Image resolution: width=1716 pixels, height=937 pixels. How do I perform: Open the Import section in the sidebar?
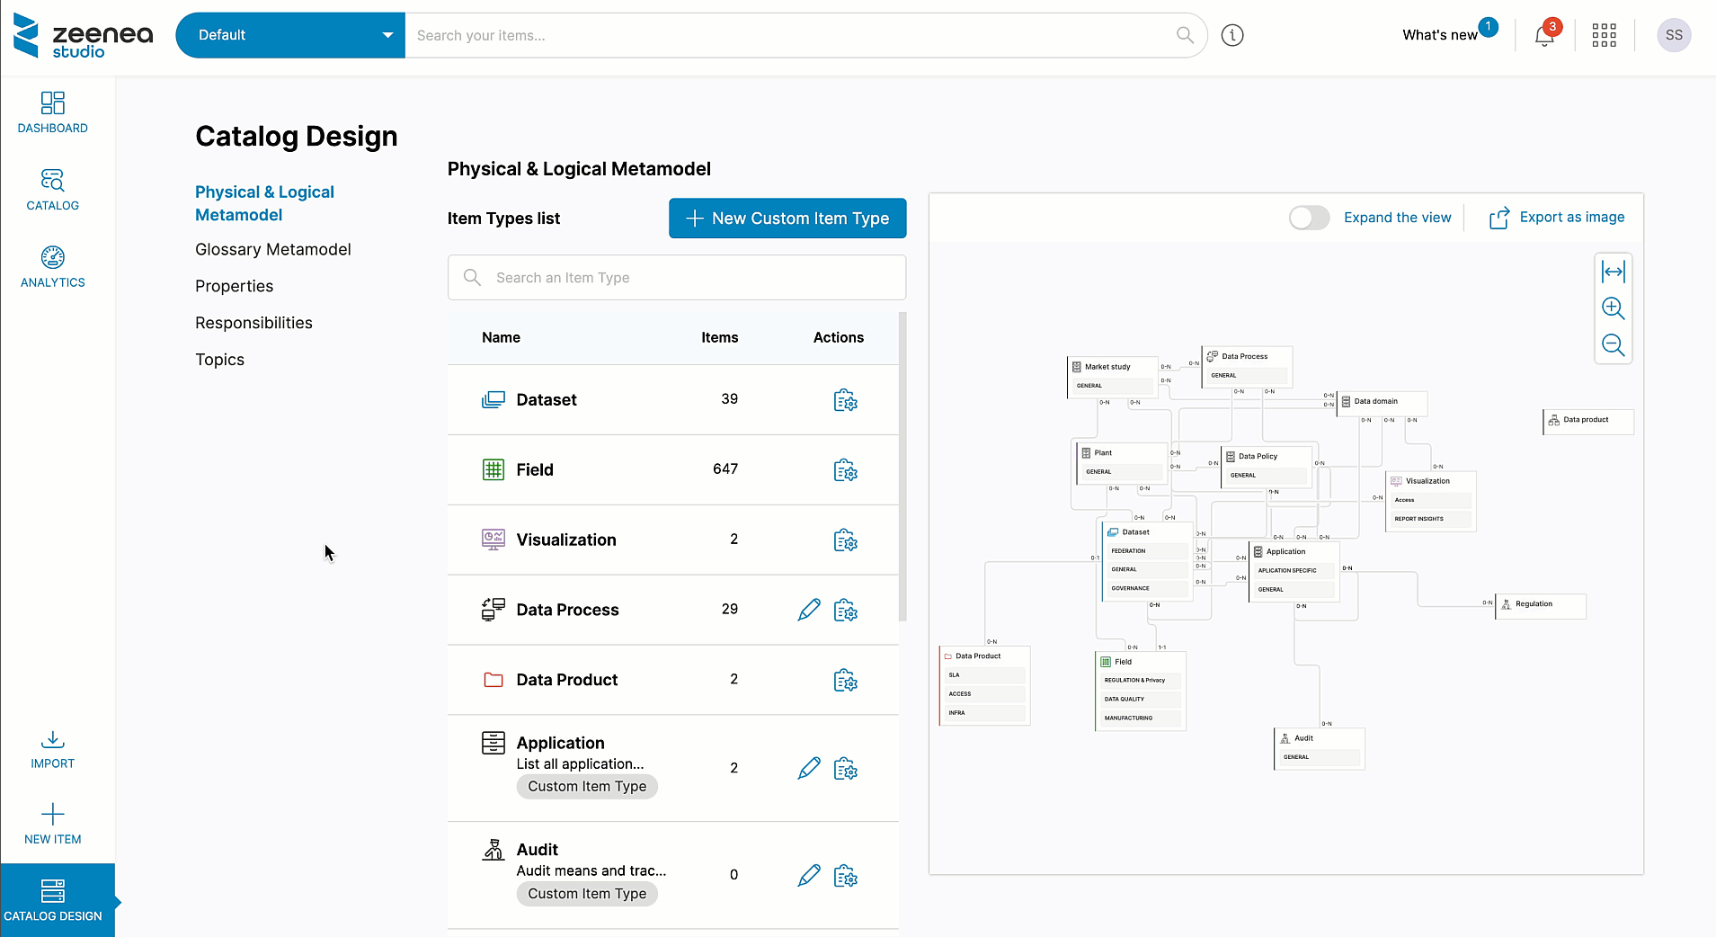point(52,749)
